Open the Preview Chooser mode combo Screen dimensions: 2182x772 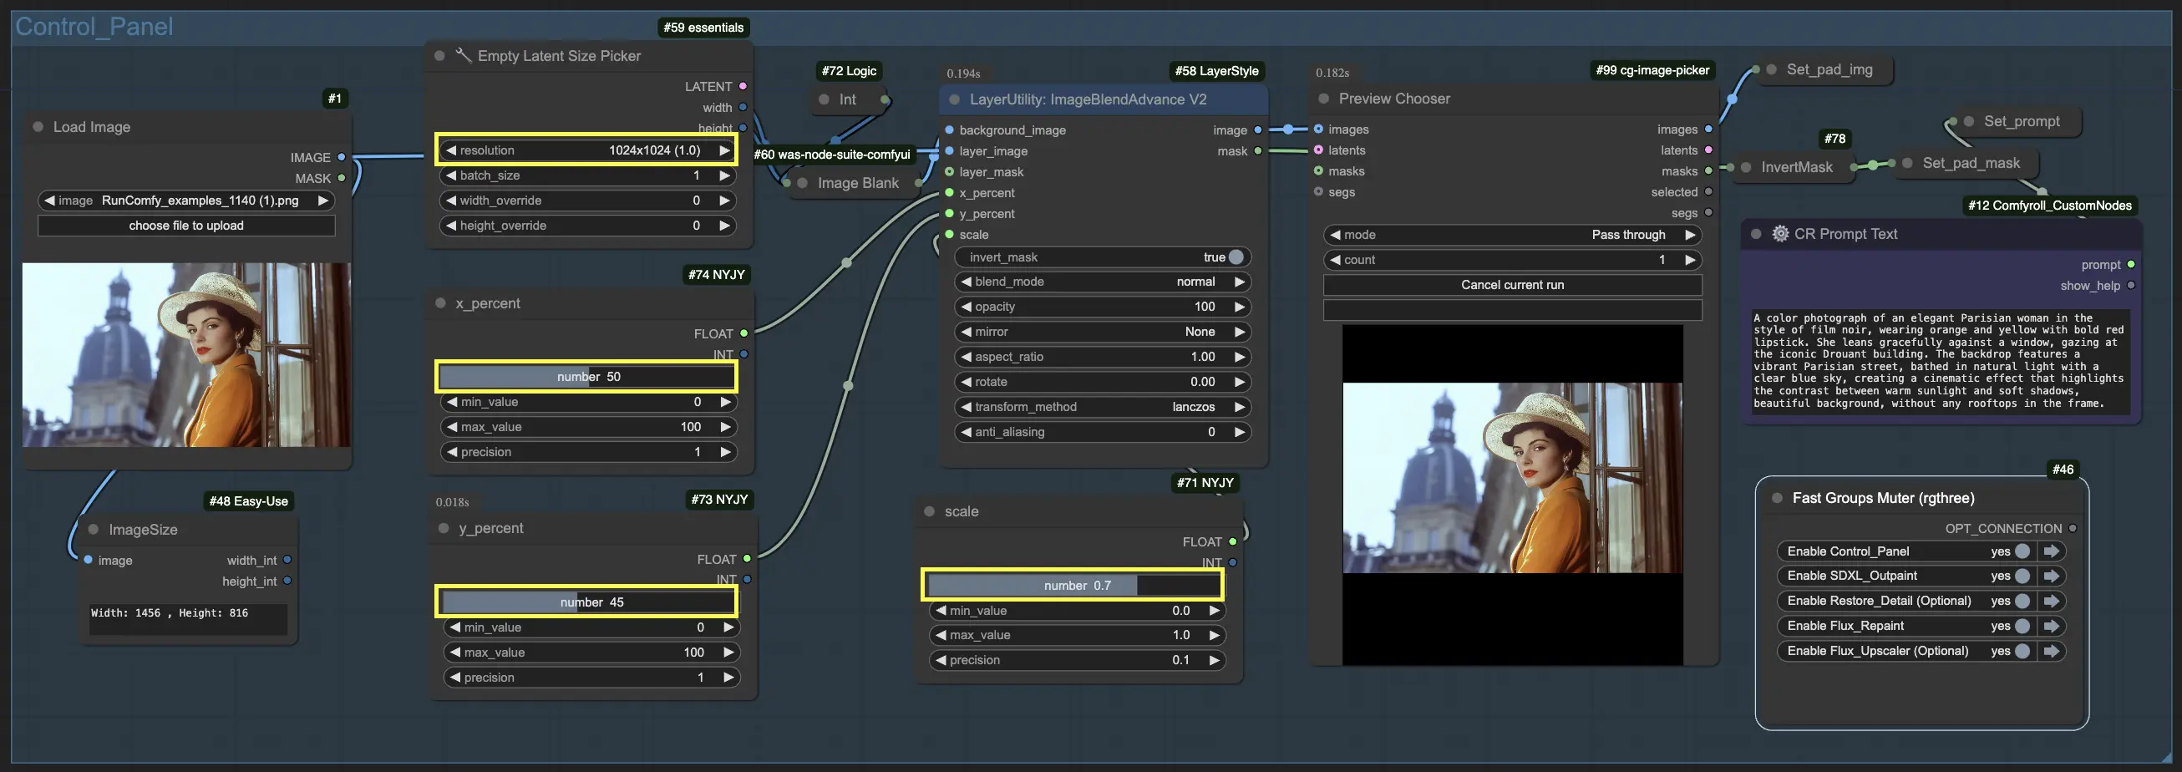pyautogui.click(x=1512, y=235)
